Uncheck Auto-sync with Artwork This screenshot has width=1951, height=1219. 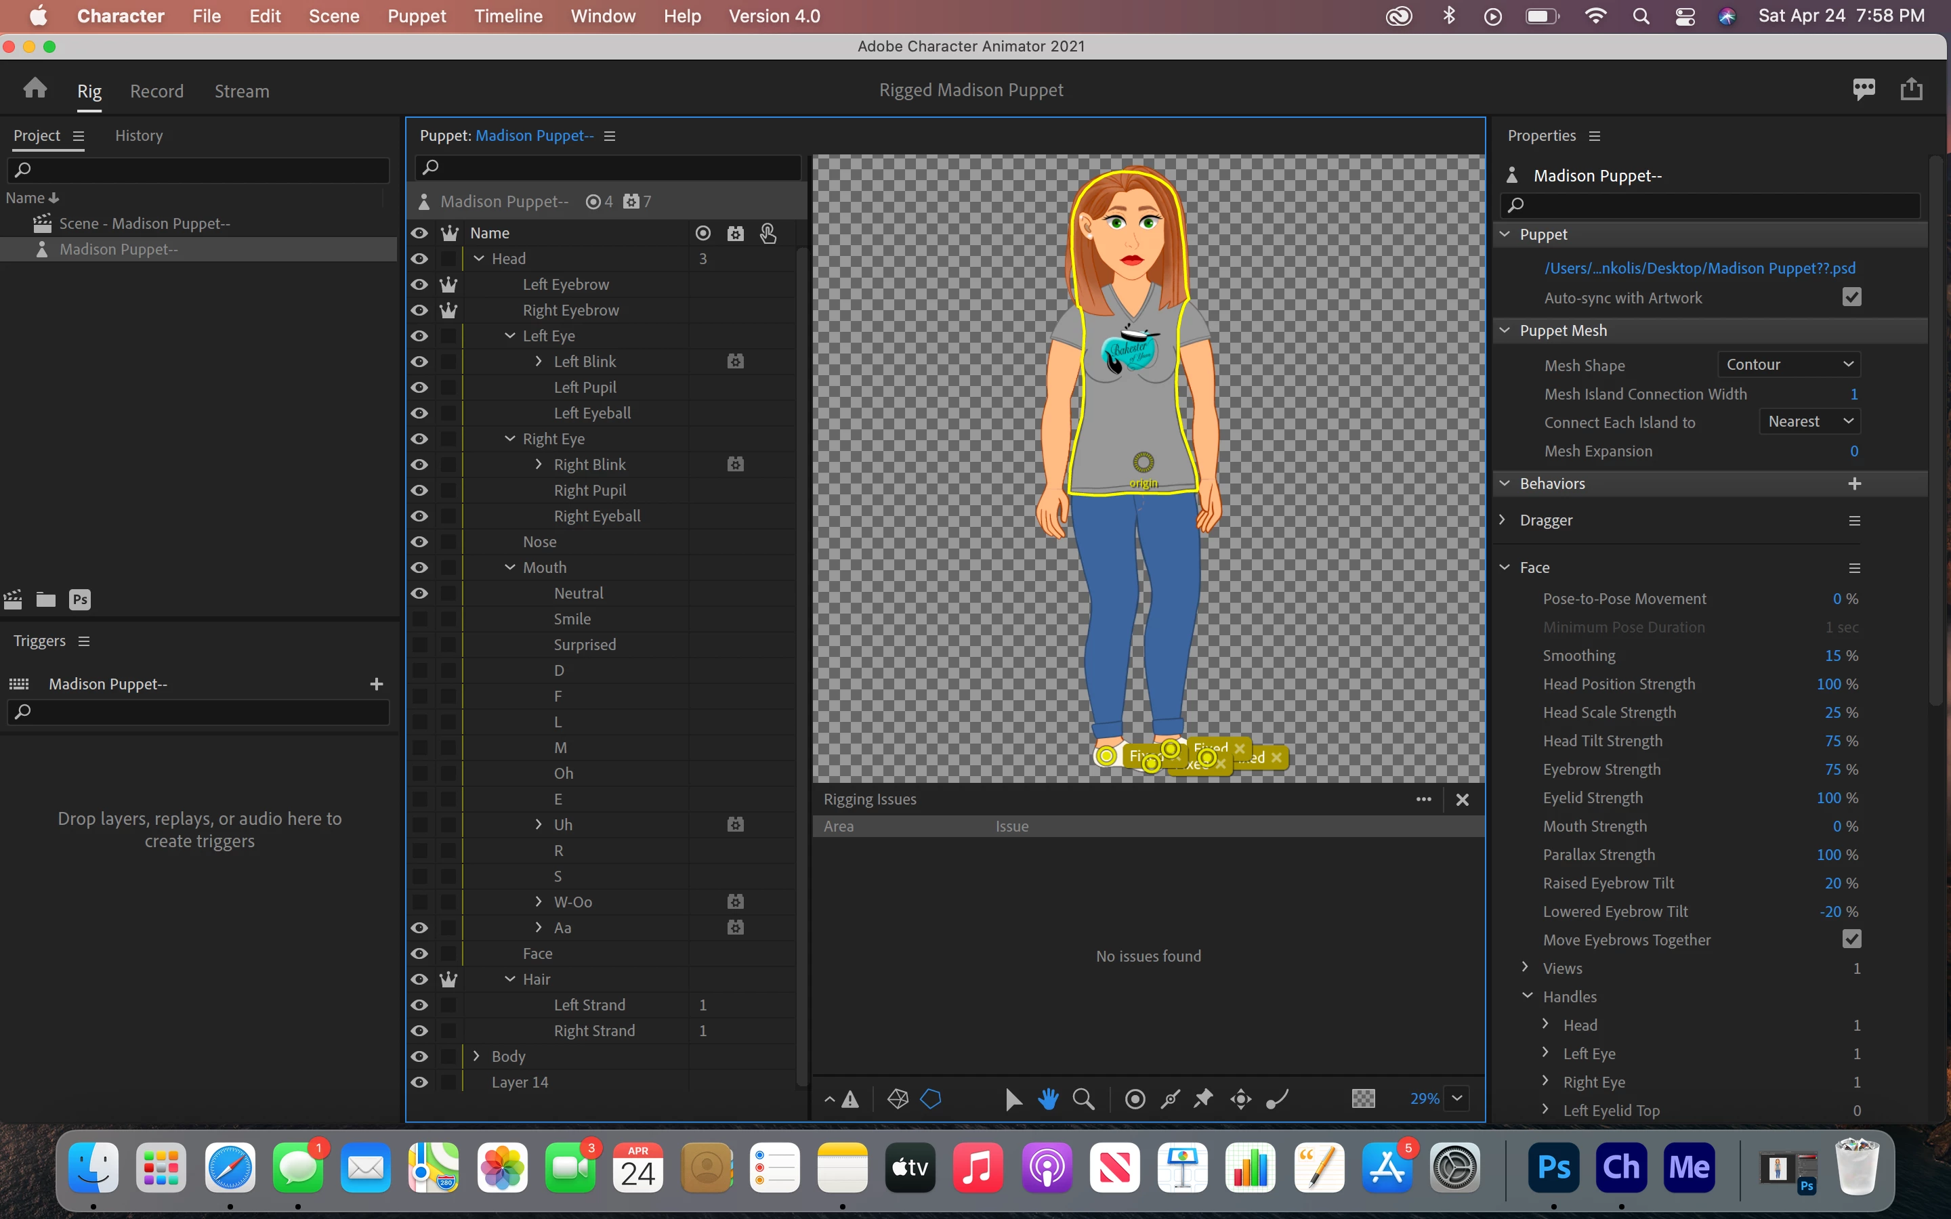click(1852, 297)
